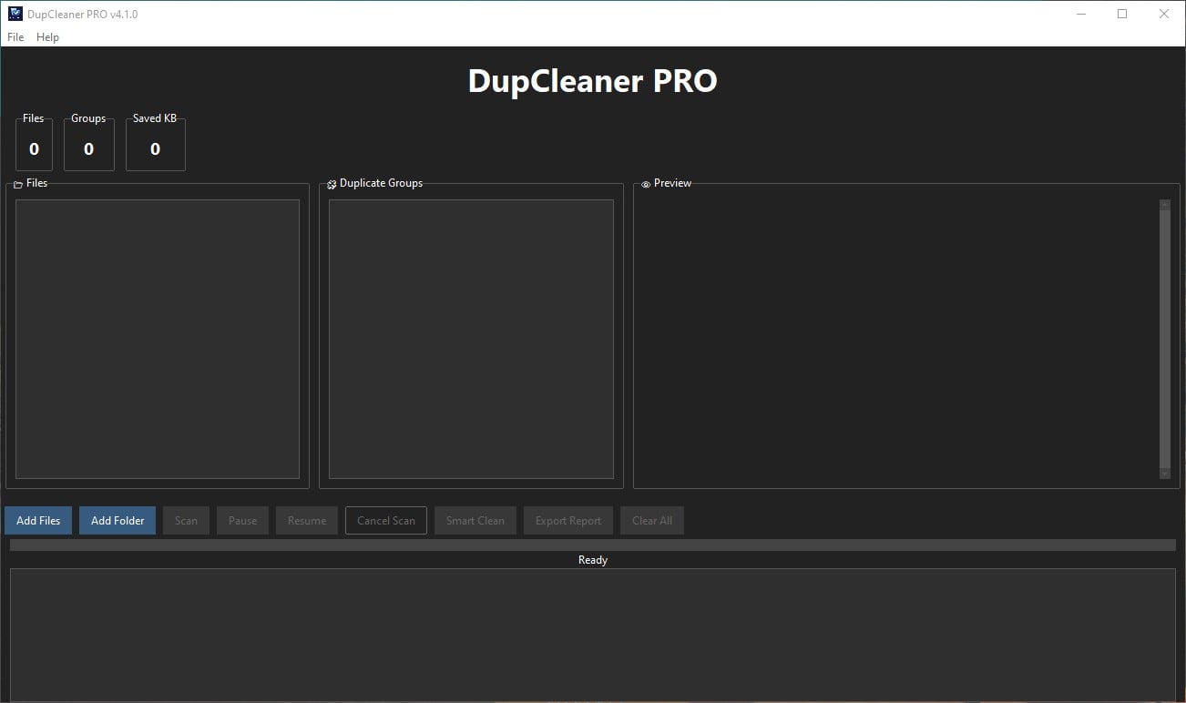Run Smart Clean on duplicates
Image resolution: width=1186 pixels, height=703 pixels.
(x=475, y=520)
